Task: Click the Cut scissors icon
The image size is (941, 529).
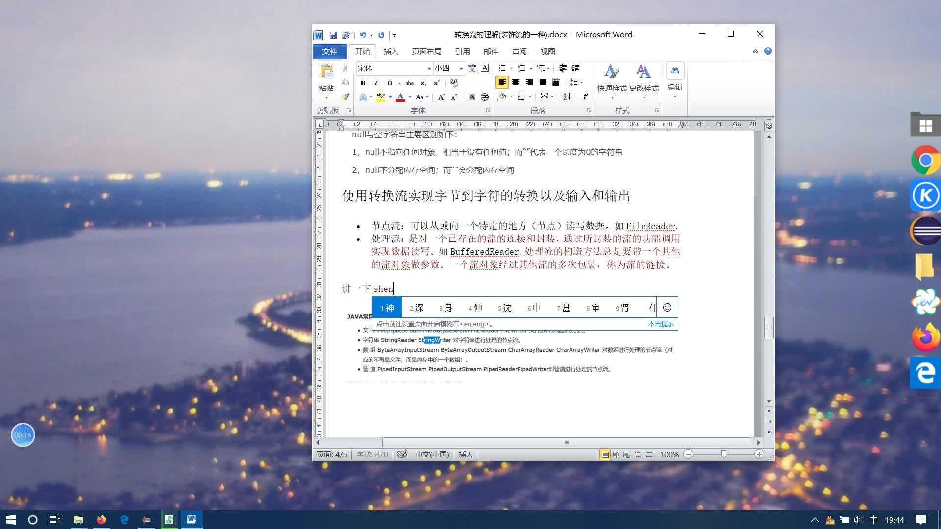Action: 346,69
